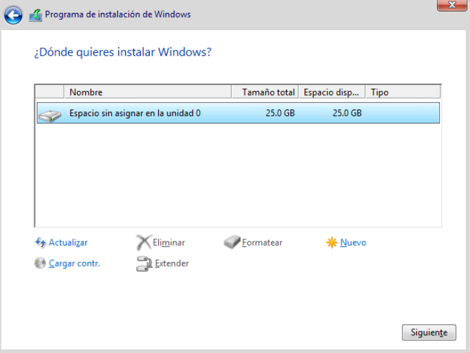Click the Nuevo orange star icon
The width and height of the screenshot is (470, 353).
coord(332,242)
